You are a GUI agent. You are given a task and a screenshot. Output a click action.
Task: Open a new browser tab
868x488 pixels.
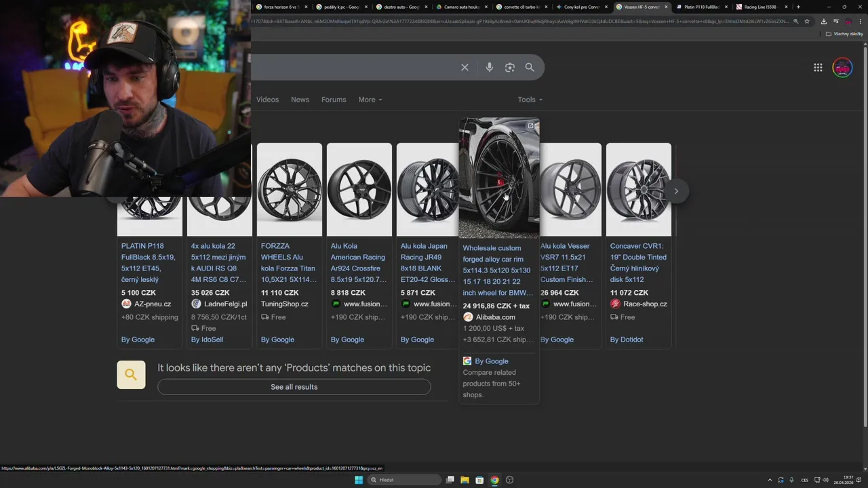click(798, 7)
